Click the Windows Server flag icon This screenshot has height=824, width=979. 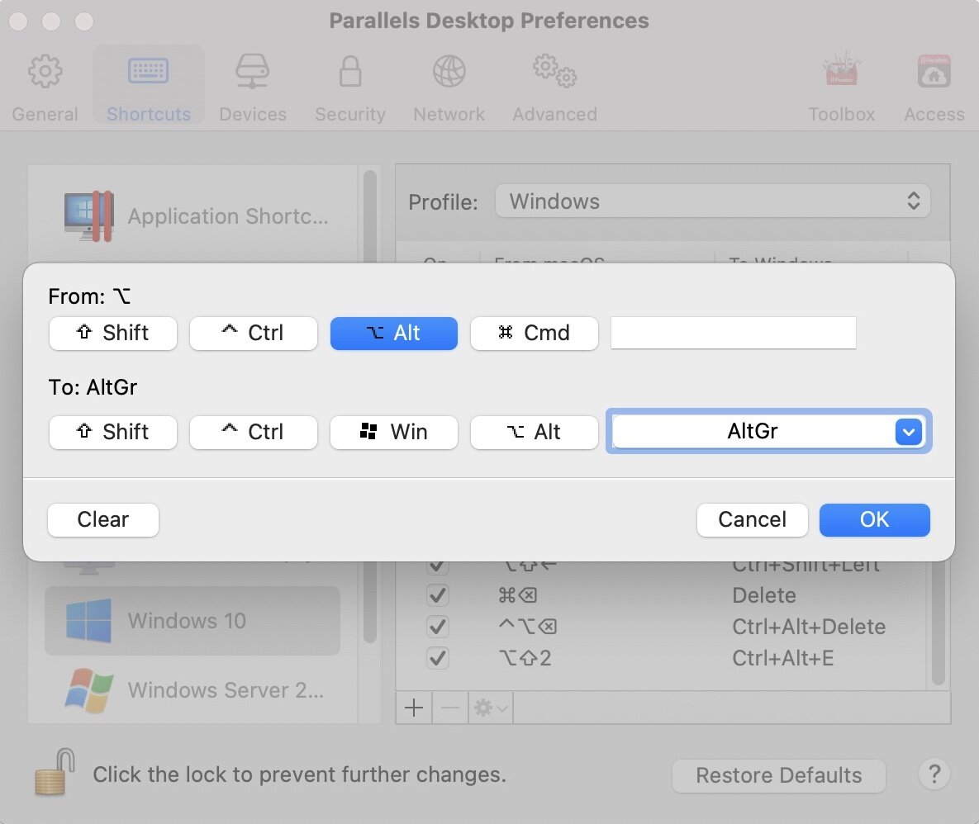pyautogui.click(x=88, y=690)
